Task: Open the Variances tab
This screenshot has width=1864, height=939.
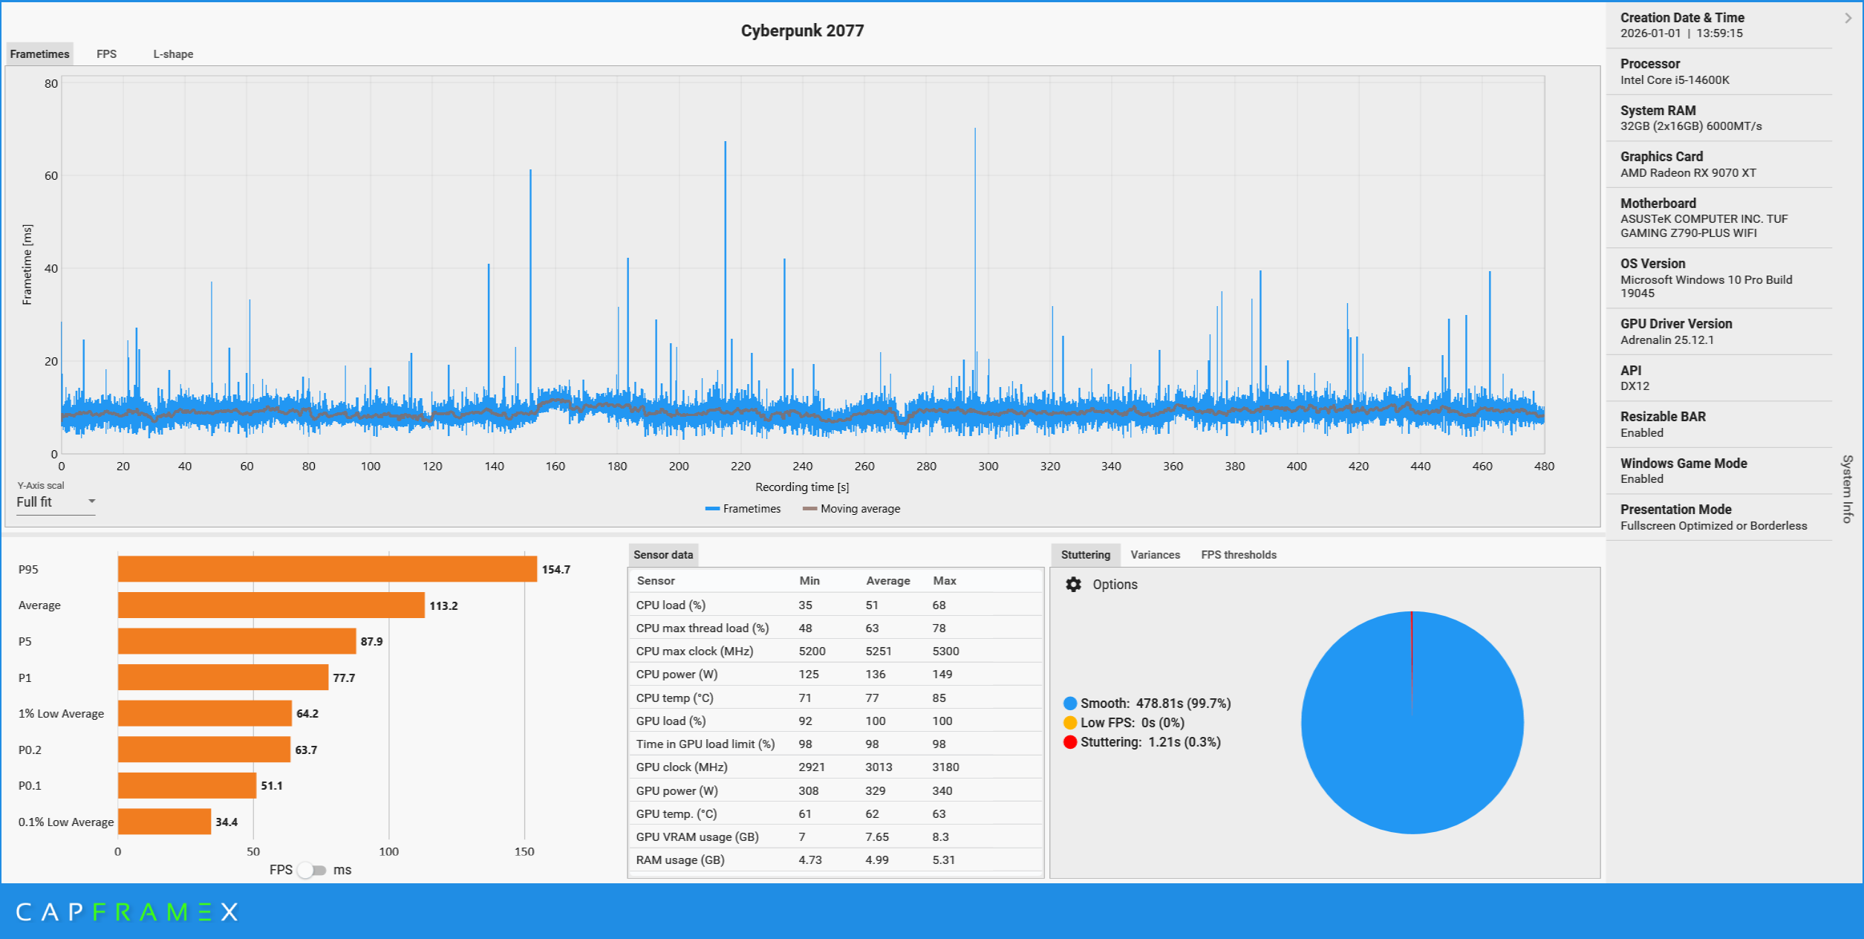Action: pos(1155,555)
